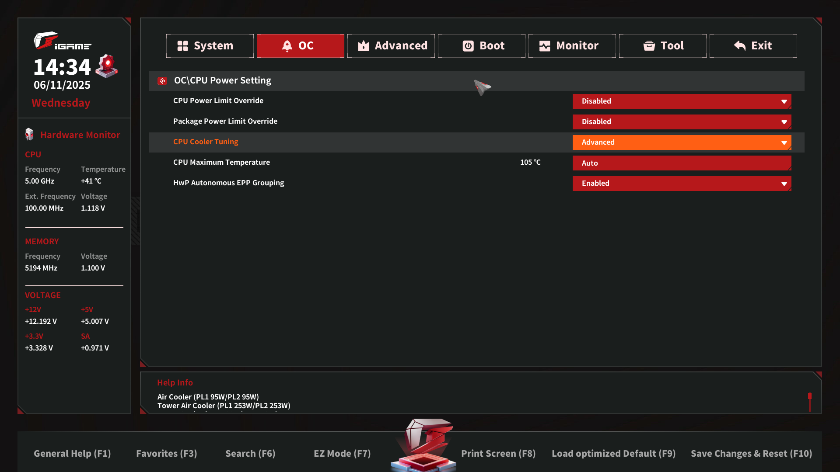Click the Hardware Monitor icon
Image resolution: width=840 pixels, height=472 pixels.
pos(29,135)
